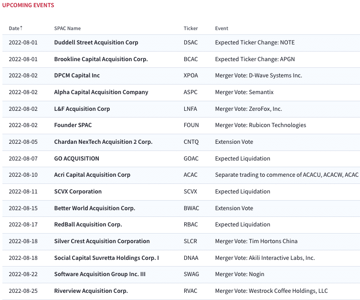Click date 2022-08-25 cell
This screenshot has height=300, width=360.
pyautogui.click(x=23, y=291)
